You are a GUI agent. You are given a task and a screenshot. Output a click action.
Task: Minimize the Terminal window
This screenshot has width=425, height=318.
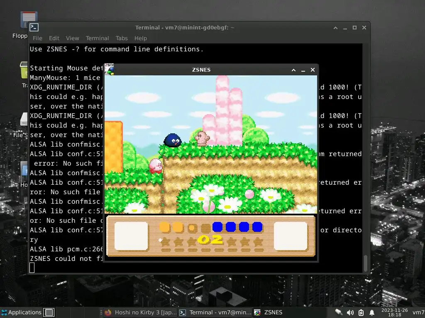pos(345,28)
